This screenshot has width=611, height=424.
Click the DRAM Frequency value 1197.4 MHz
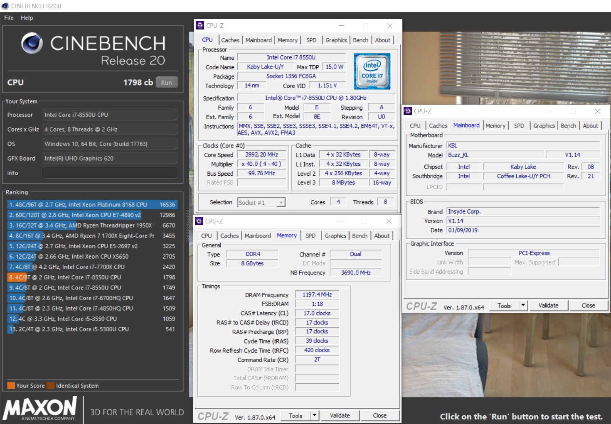(317, 294)
